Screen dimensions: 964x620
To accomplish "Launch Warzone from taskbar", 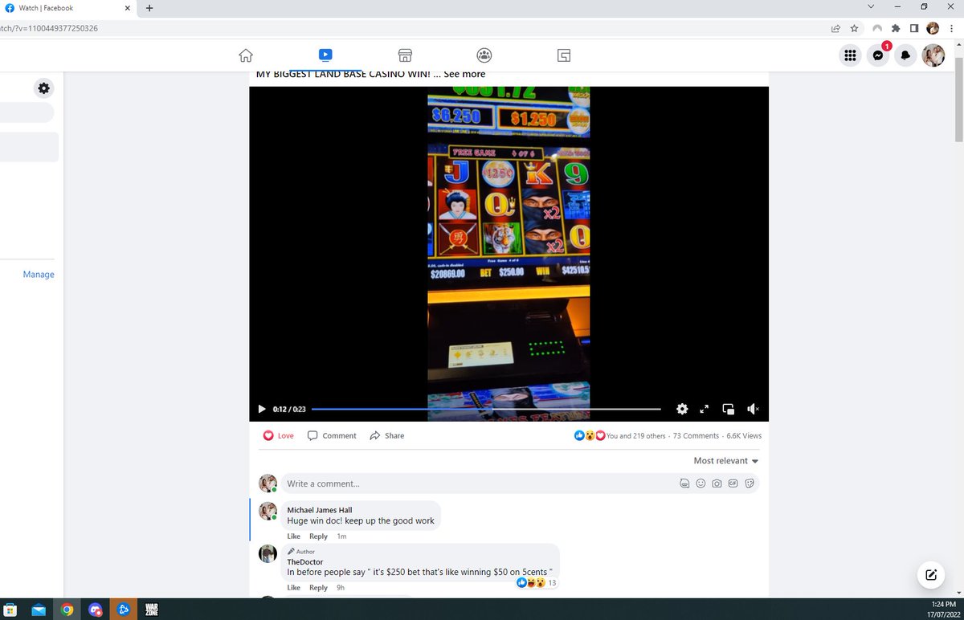I will click(151, 610).
